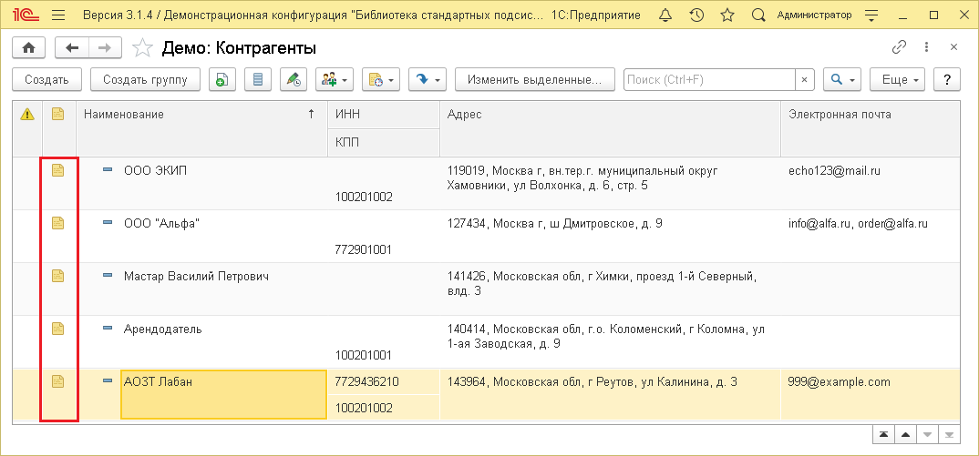Switch list view mode icon
This screenshot has width=979, height=456.
pyautogui.click(x=257, y=80)
